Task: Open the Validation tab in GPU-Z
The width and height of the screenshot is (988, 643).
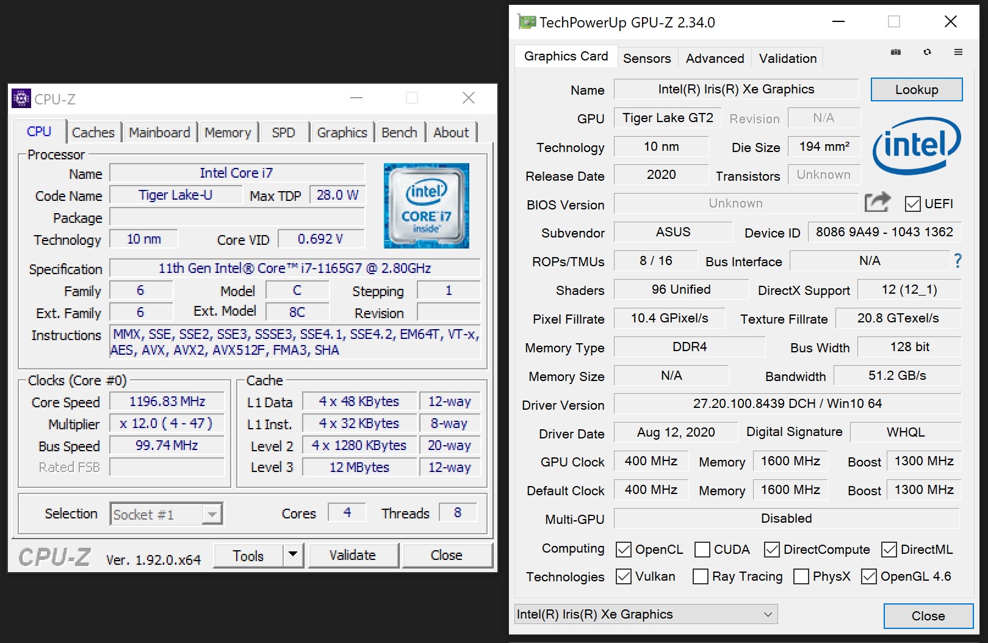Action: (x=788, y=58)
